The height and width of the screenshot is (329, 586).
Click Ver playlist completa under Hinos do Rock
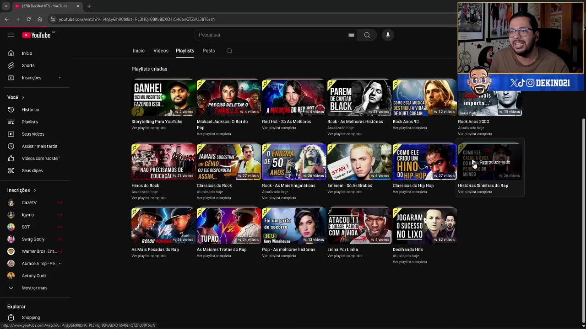148,198
